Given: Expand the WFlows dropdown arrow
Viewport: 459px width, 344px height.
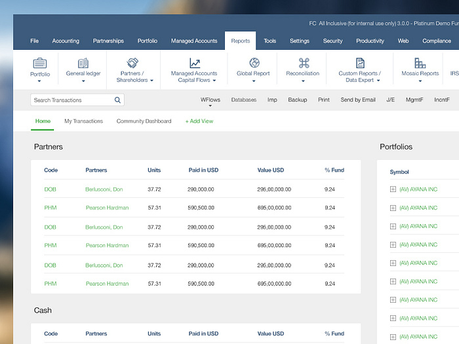Looking at the screenshot, I should point(210,106).
